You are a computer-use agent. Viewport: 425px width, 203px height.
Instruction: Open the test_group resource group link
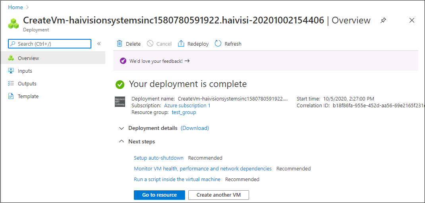coord(184,112)
